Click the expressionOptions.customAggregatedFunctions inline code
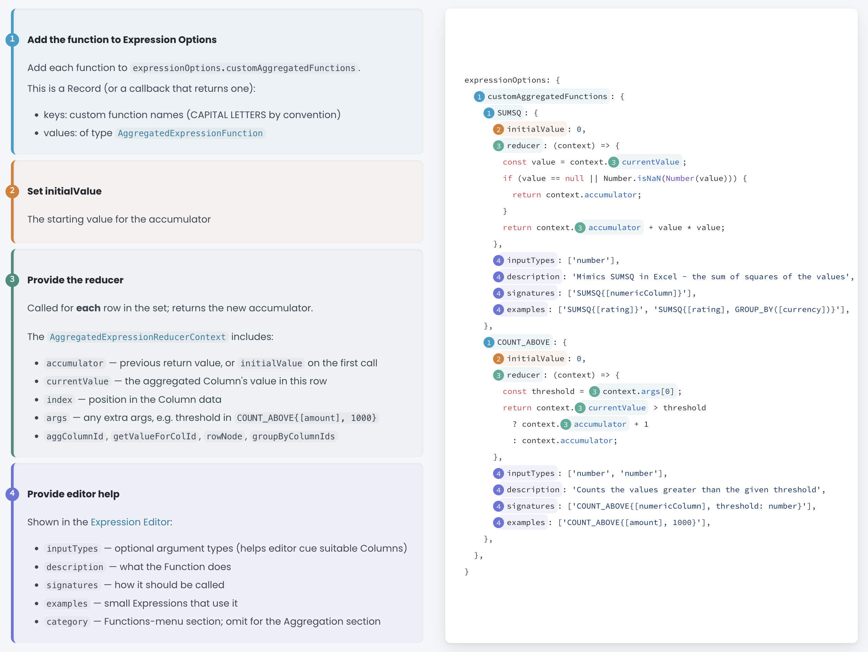This screenshot has width=868, height=652. (x=244, y=68)
